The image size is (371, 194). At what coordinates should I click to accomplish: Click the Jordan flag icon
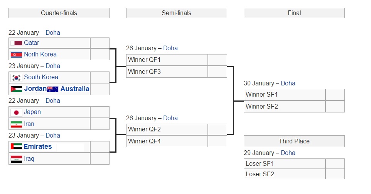point(16,89)
